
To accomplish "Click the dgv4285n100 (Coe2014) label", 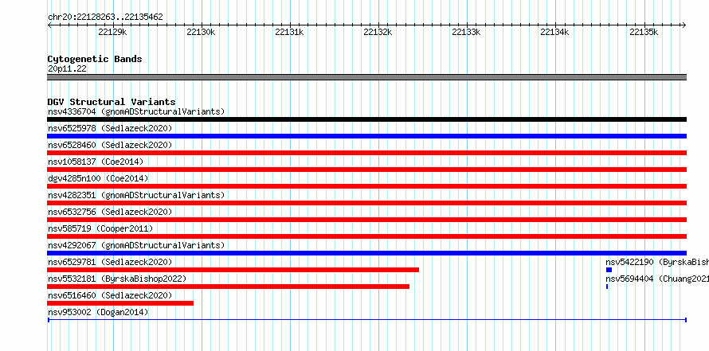I will point(98,178).
